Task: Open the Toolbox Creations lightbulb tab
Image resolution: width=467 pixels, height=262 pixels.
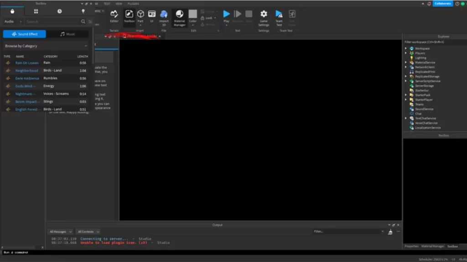Action: [83, 11]
